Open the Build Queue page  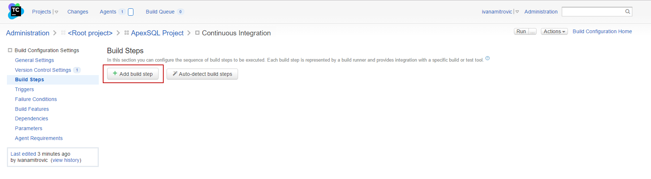pyautogui.click(x=160, y=12)
